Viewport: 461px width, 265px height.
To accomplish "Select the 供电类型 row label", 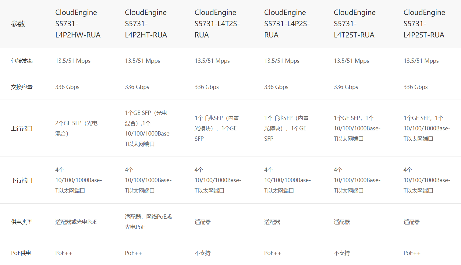I will point(22,222).
